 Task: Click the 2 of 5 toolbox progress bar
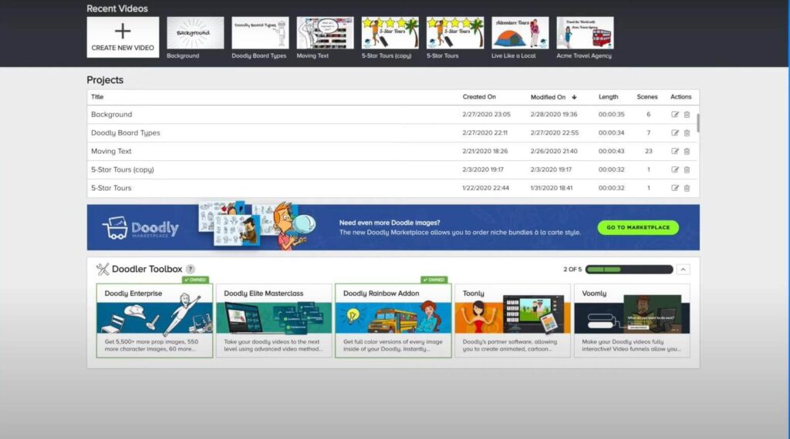(630, 270)
